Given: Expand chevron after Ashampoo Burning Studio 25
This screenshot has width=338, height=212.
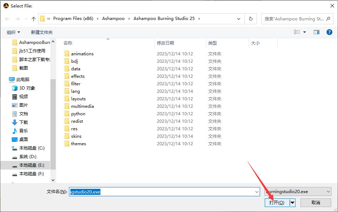Looking at the screenshot, I should 199,19.
